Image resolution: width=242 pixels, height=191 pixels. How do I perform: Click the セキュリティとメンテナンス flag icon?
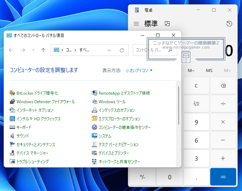click(12, 144)
